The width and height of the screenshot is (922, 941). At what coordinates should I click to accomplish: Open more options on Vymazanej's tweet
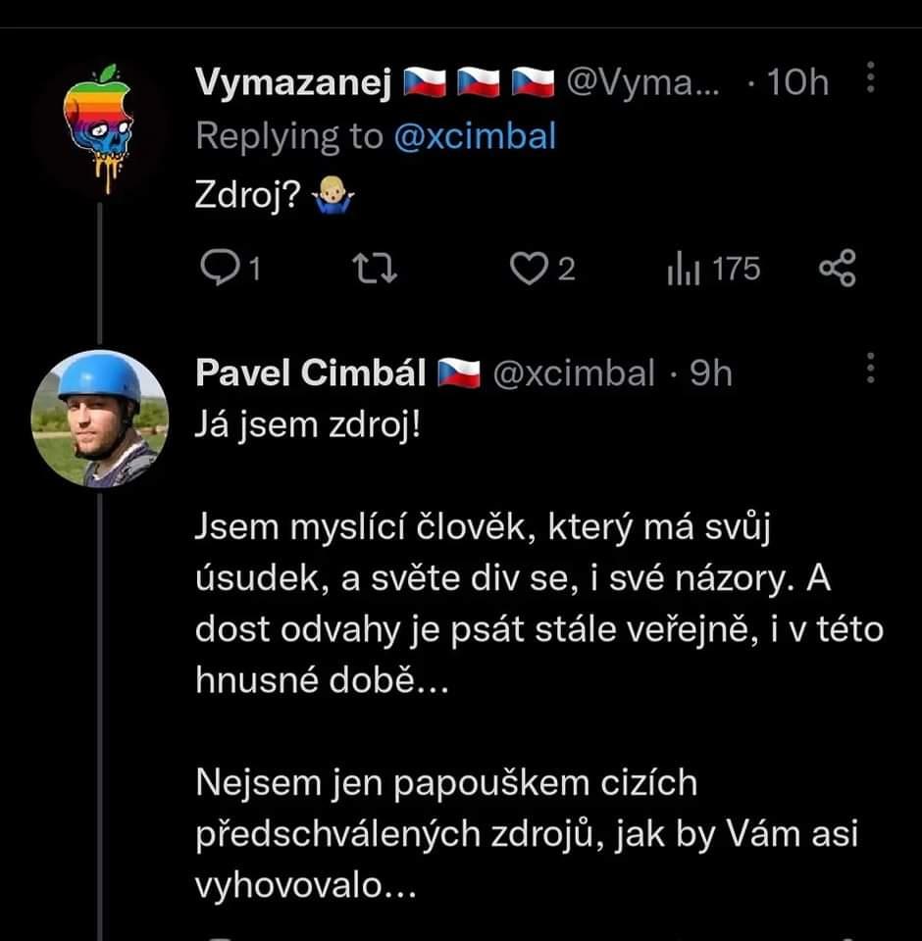[871, 79]
